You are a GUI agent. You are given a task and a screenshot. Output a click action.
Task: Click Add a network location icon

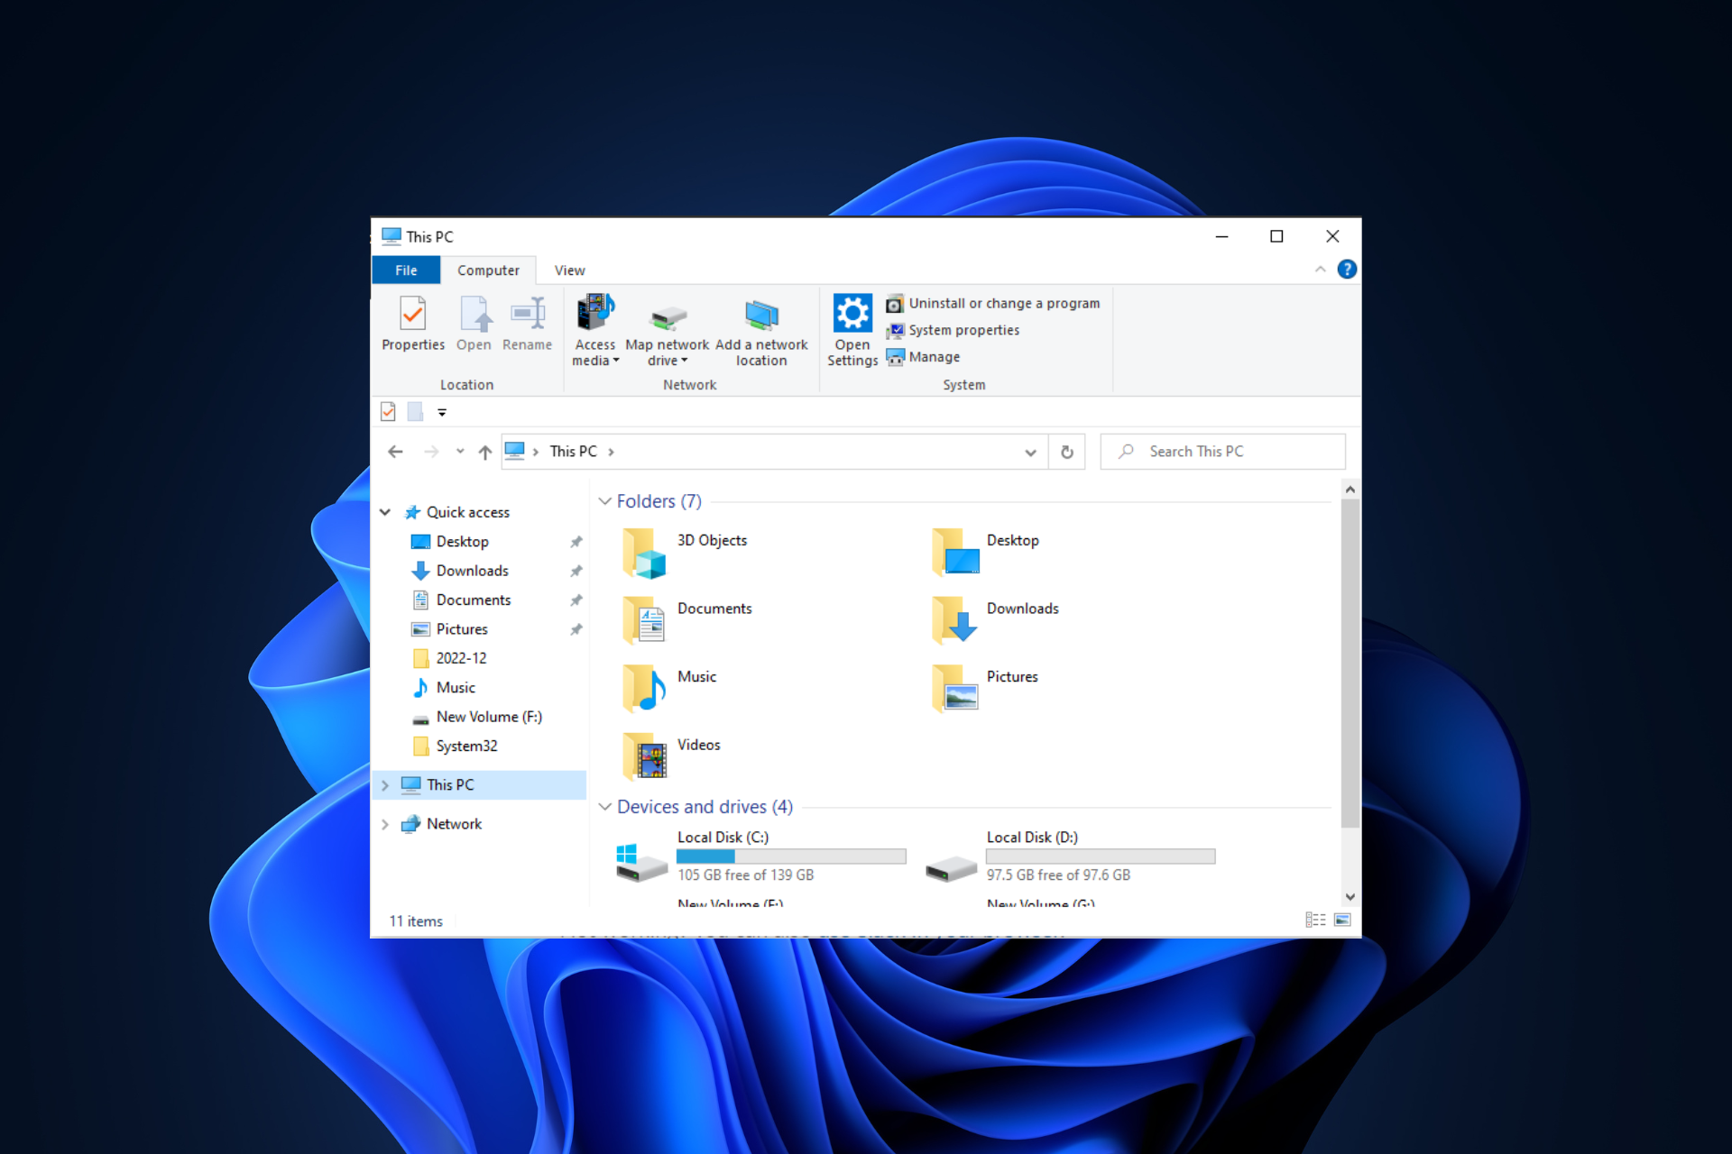coord(761,316)
